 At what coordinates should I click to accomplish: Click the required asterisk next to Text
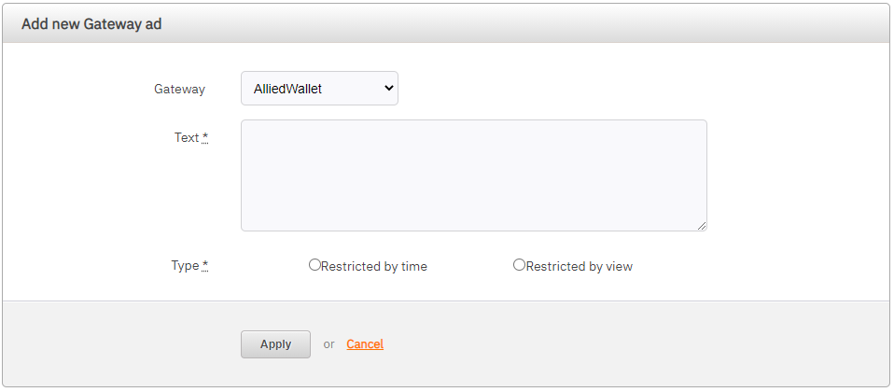tap(205, 137)
